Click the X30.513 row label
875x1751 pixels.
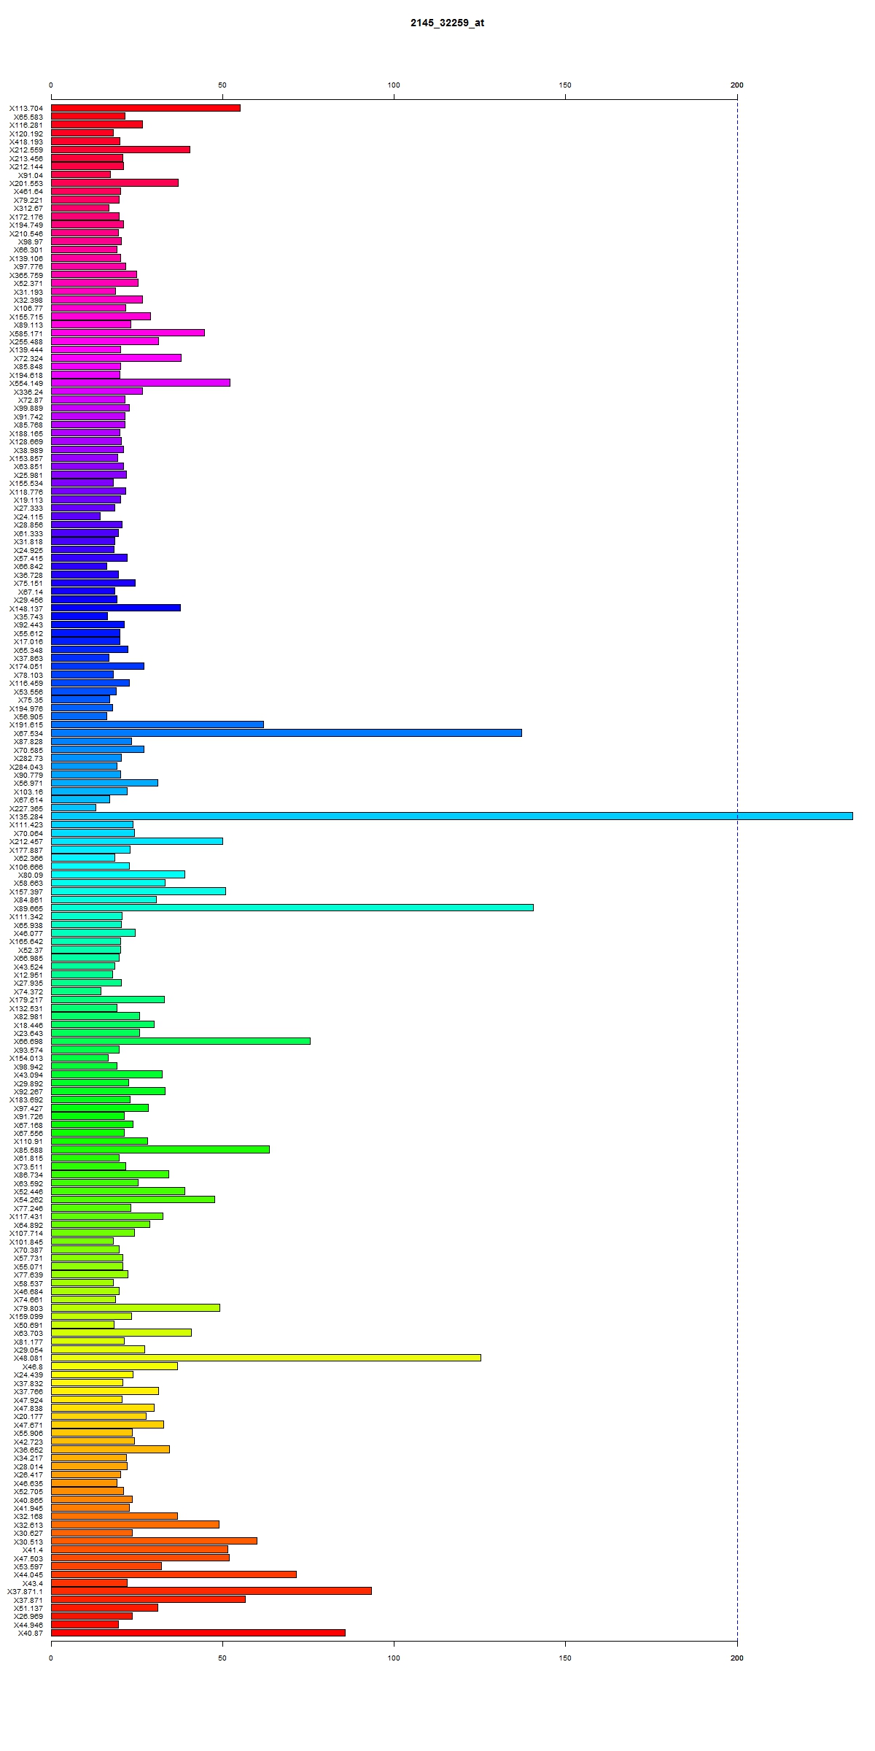[x=28, y=1542]
